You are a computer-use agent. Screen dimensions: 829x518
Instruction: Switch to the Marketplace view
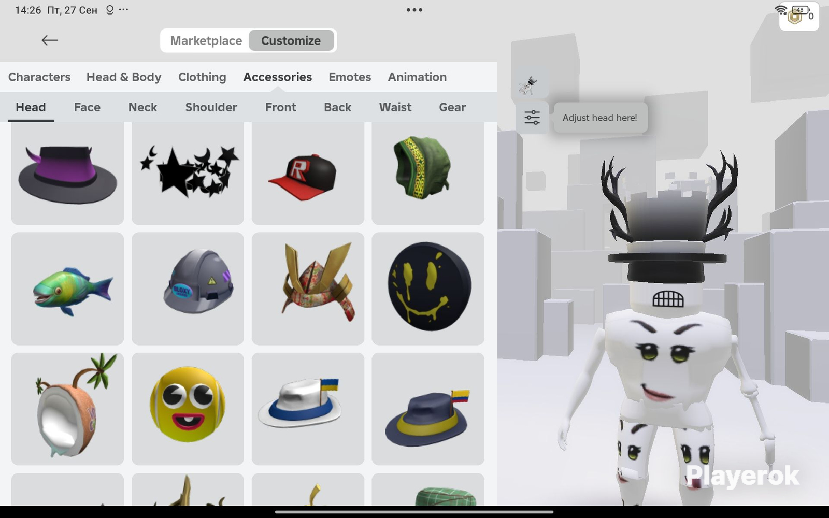pyautogui.click(x=206, y=40)
